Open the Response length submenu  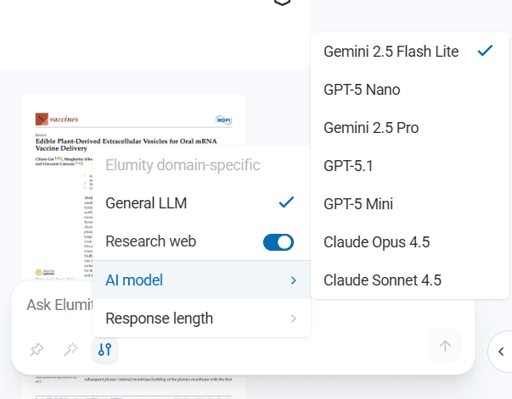pyautogui.click(x=201, y=319)
